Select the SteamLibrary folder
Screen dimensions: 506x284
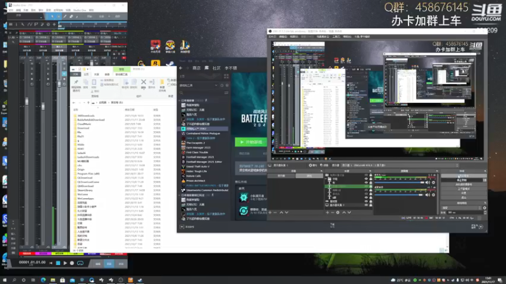click(x=85, y=191)
